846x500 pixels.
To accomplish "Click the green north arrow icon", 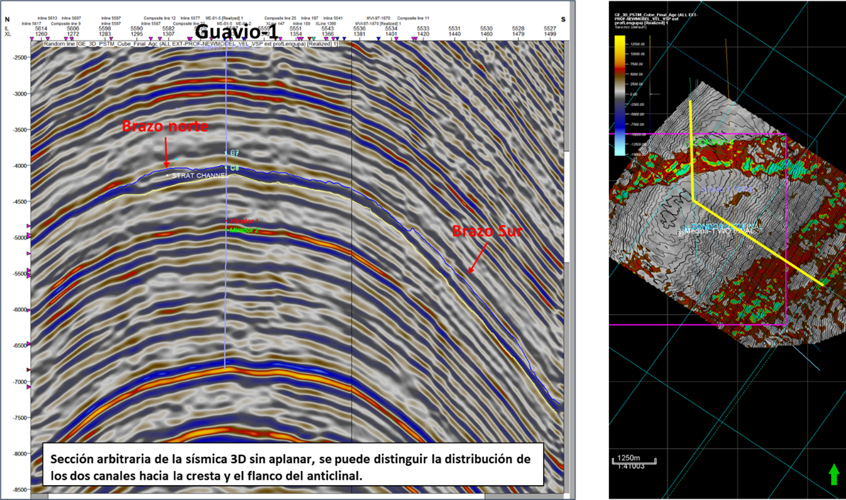I will tap(834, 475).
